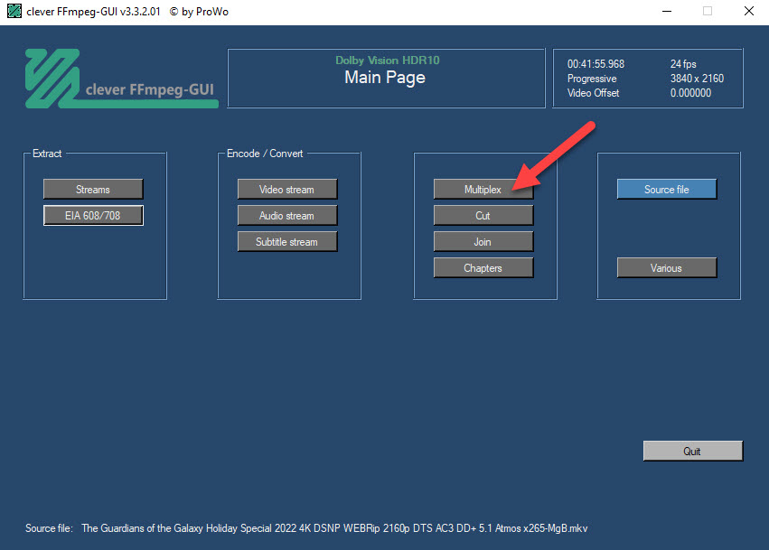Open the Join tool
Viewport: 769px width, 550px height.
coord(483,242)
